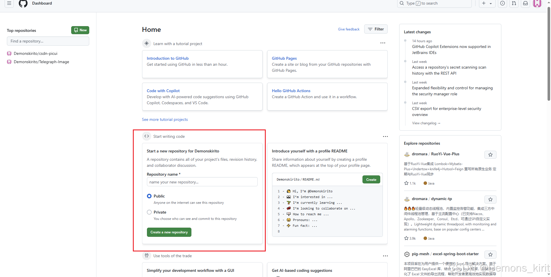Click the Dashboard title in header
551x277 pixels.
tap(42, 3)
